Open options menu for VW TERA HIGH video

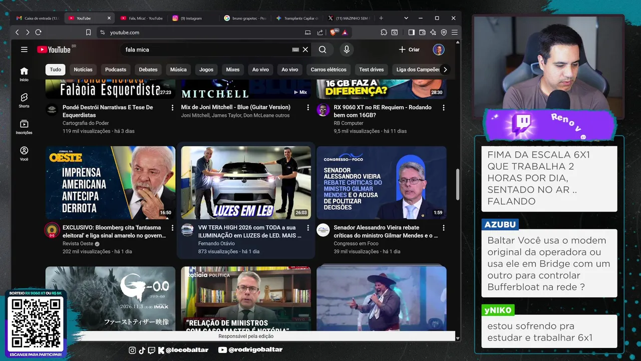pyautogui.click(x=308, y=228)
